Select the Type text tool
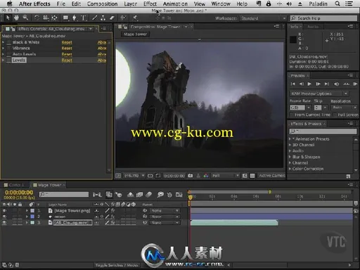The height and width of the screenshot is (270, 360). [84, 18]
